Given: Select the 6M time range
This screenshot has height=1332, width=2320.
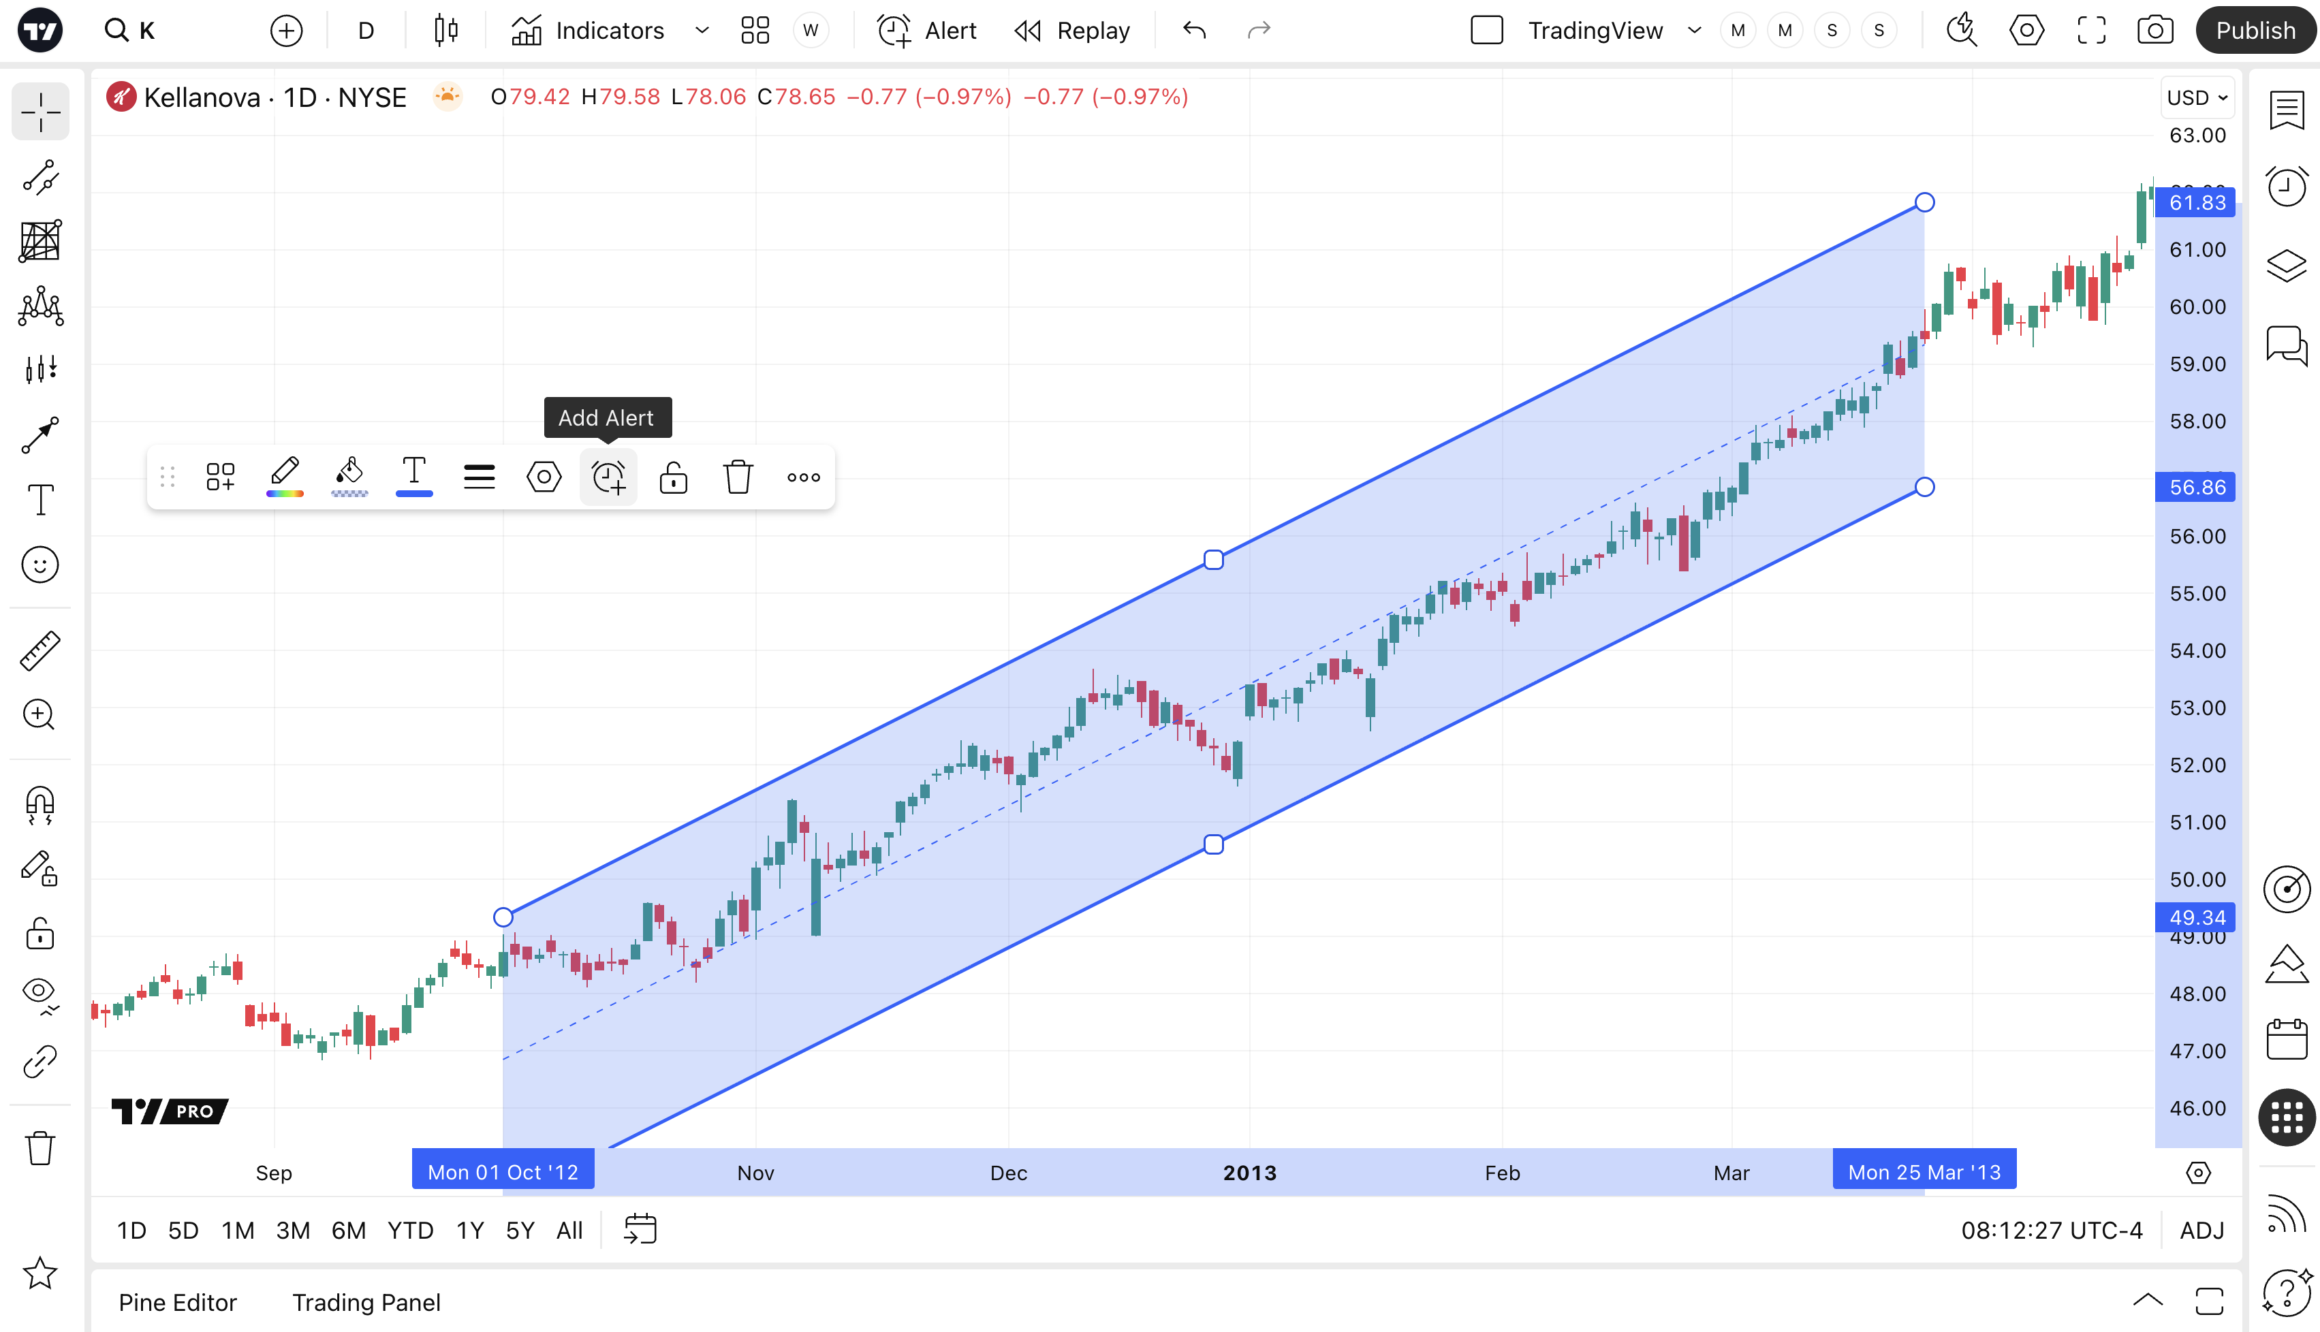Looking at the screenshot, I should point(349,1231).
